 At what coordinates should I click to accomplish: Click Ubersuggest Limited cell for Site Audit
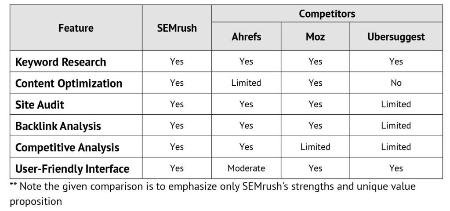pyautogui.click(x=396, y=104)
